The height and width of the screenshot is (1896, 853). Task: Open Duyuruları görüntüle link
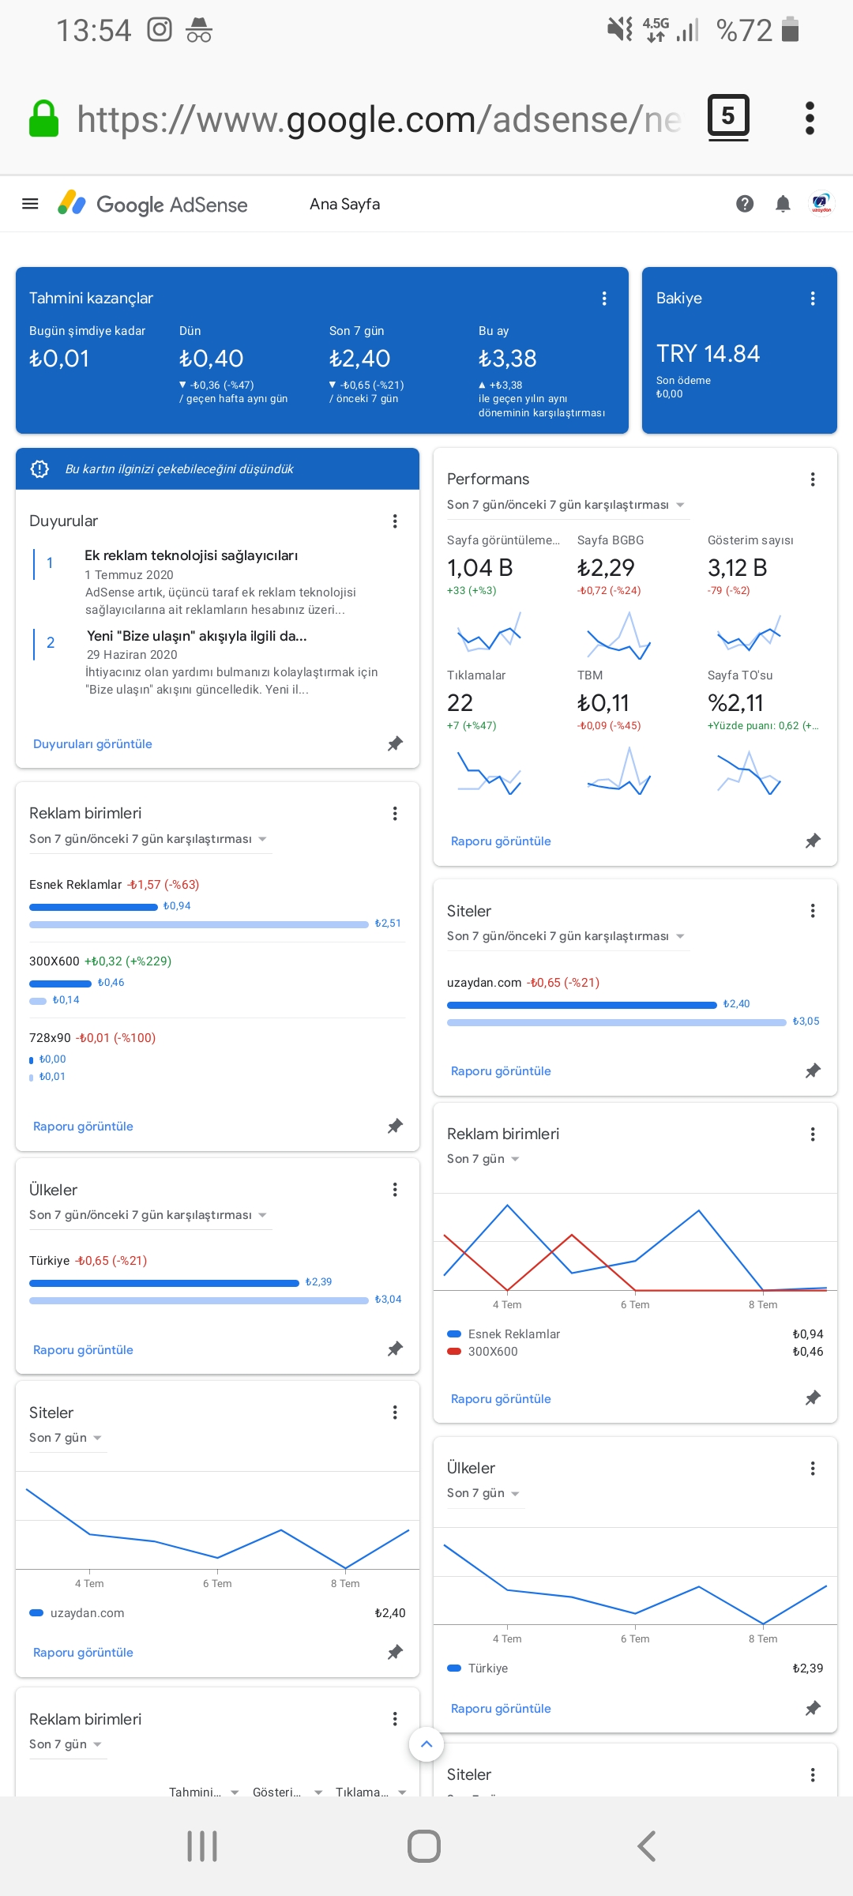pyautogui.click(x=92, y=743)
